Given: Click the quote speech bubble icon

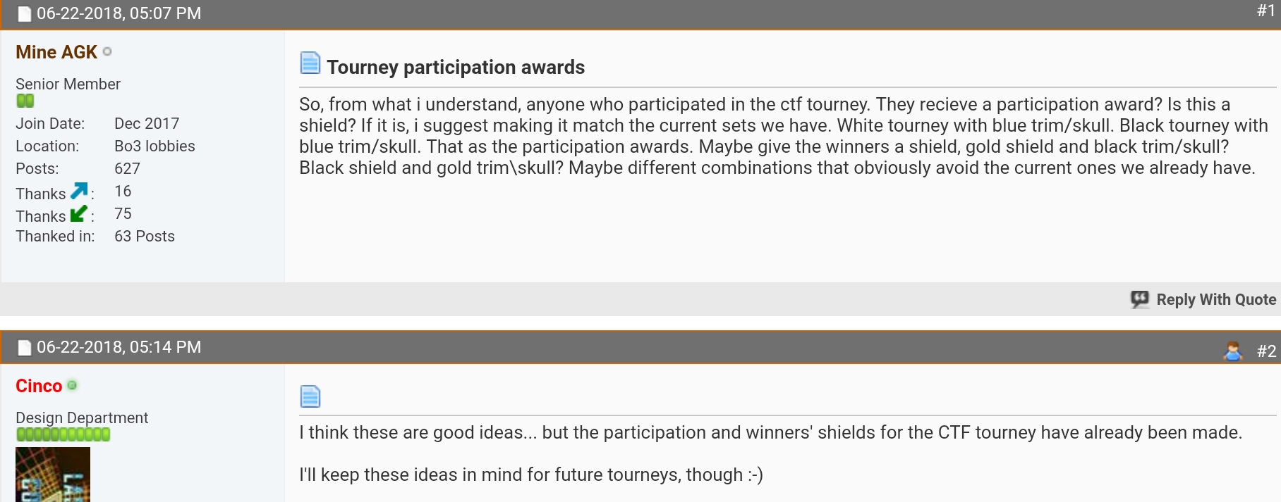Looking at the screenshot, I should point(1140,299).
